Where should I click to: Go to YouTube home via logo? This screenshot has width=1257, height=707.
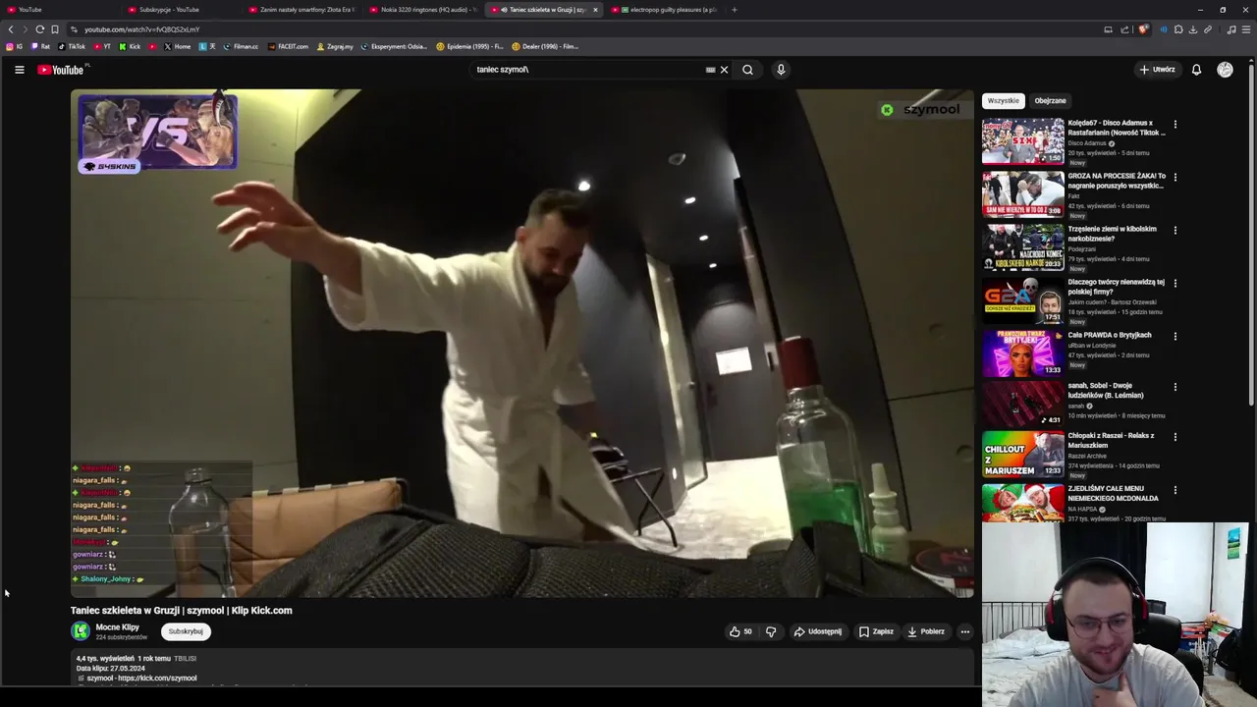63,70
